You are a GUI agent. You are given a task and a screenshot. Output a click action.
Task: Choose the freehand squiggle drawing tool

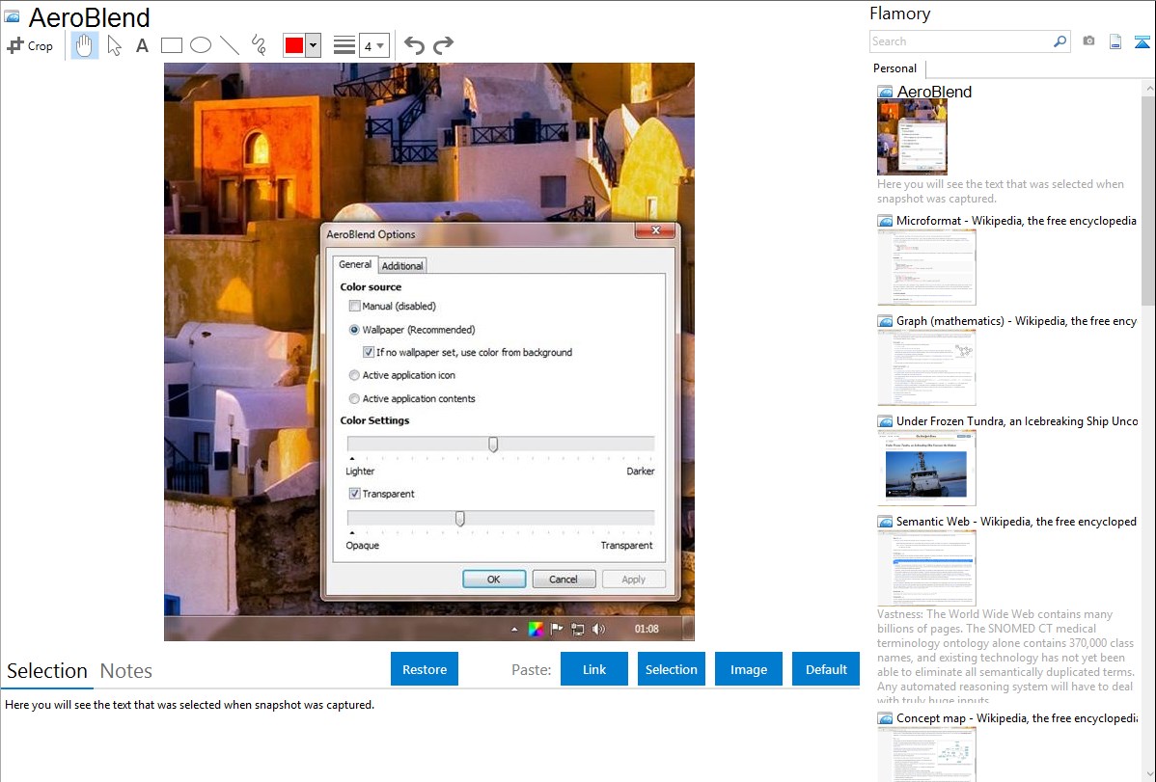click(x=258, y=45)
